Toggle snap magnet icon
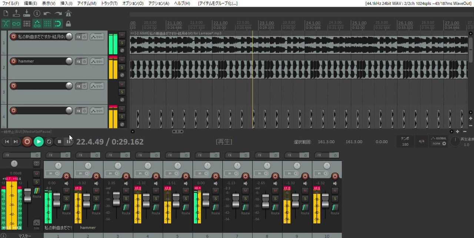 click(58, 24)
